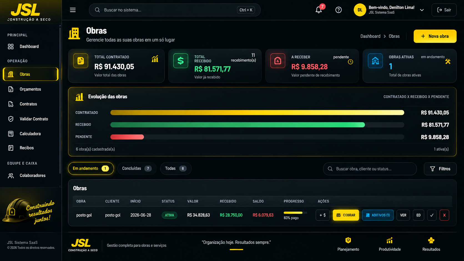Open the notifications bell icon
This screenshot has height=261, width=464.
(x=319, y=10)
